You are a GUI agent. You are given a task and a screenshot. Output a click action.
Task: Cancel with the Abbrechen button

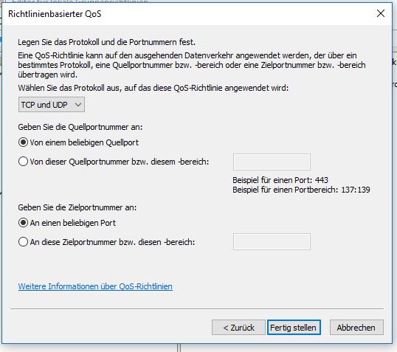point(356,328)
